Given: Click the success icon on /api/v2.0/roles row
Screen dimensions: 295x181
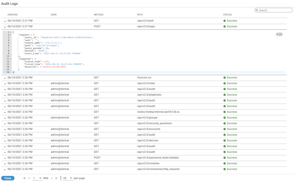Looking at the screenshot, I should click(x=224, y=83).
